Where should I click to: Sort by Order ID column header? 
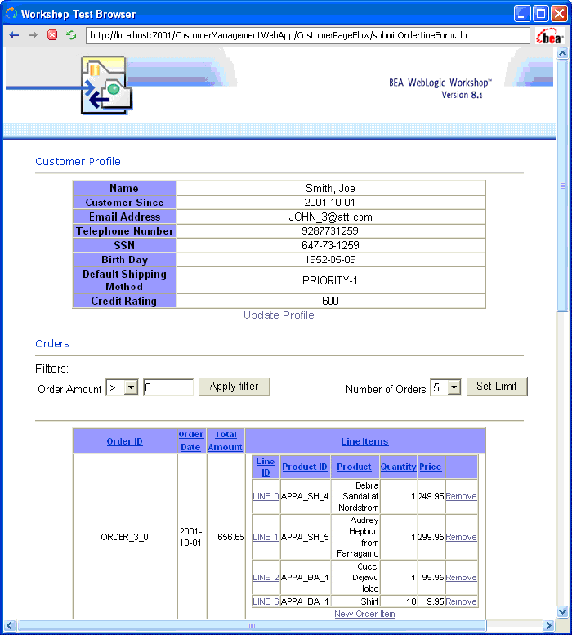125,441
